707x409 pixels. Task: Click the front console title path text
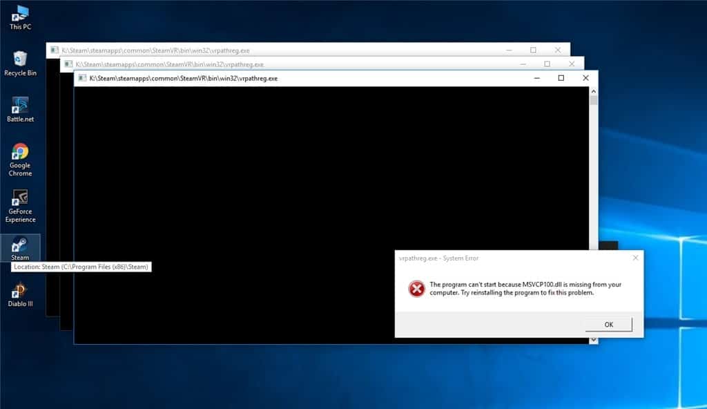(184, 78)
